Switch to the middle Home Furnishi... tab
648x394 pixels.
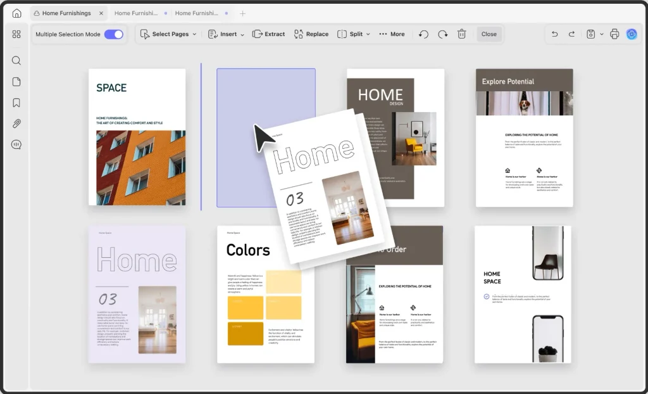pyautogui.click(x=140, y=13)
